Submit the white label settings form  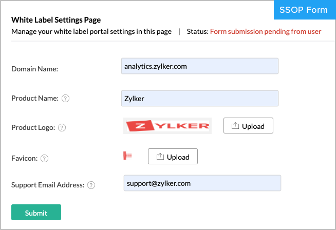(36, 212)
